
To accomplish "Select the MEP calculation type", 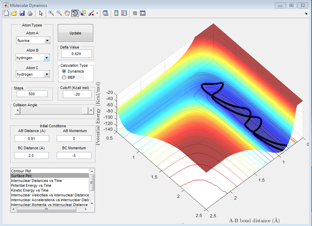I will (x=64, y=77).
